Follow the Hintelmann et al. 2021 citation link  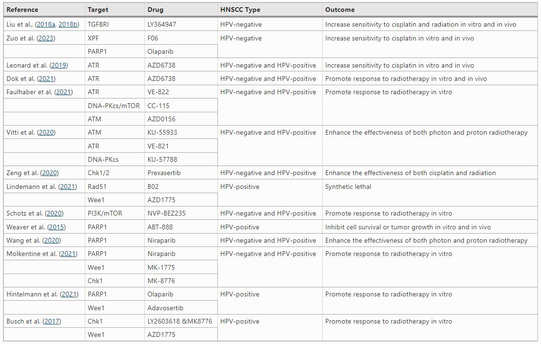[69, 294]
